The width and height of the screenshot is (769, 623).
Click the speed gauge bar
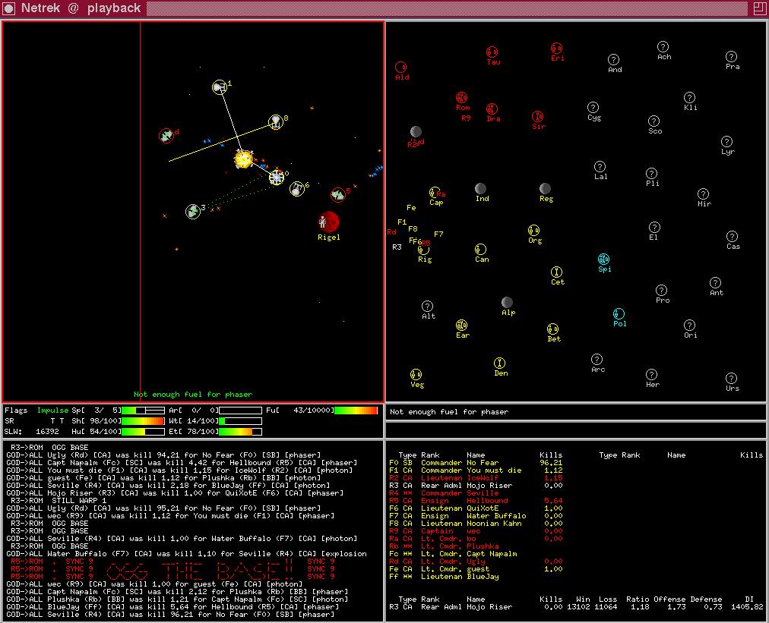143,411
